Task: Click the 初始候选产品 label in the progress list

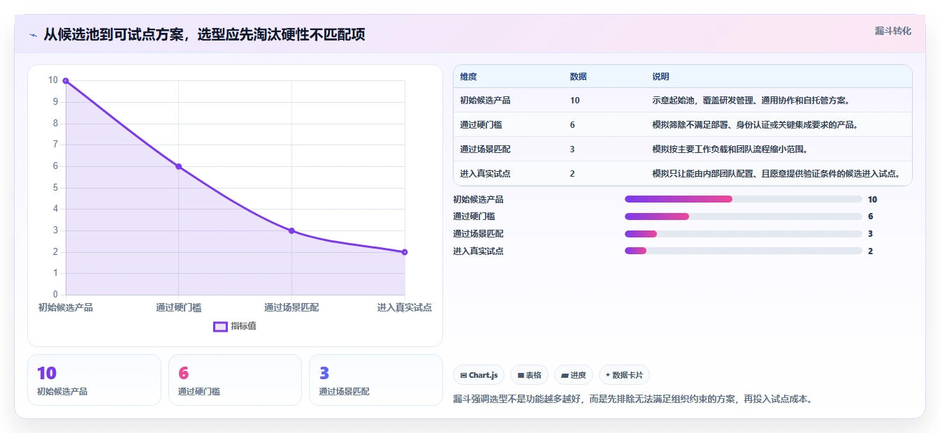Action: (x=478, y=199)
